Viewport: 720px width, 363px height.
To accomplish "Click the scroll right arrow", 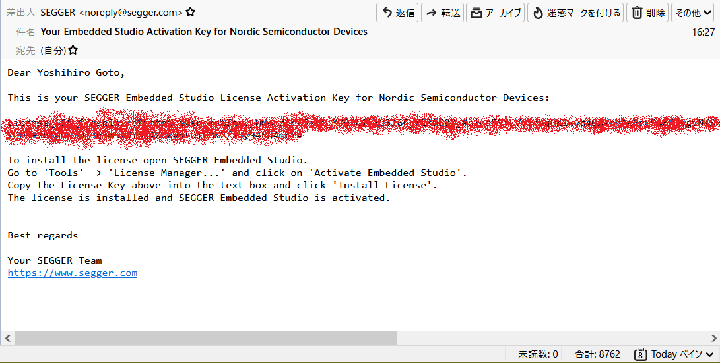I will tap(713, 338).
